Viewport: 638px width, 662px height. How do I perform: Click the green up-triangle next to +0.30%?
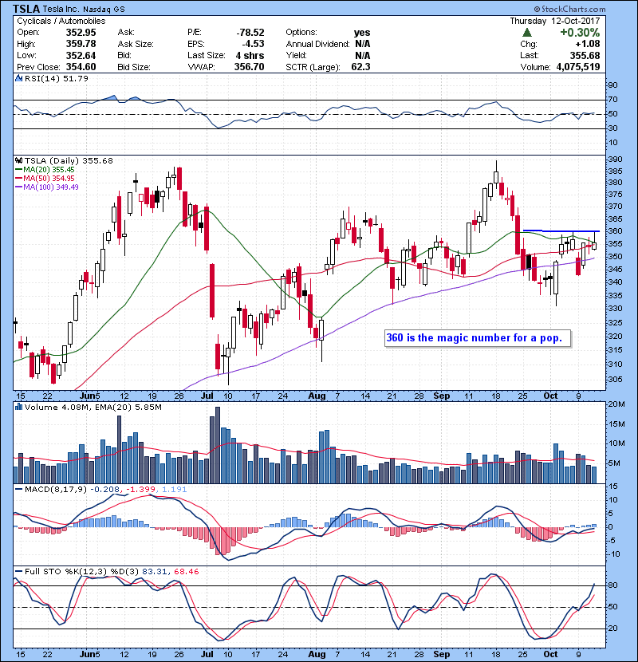click(x=526, y=33)
